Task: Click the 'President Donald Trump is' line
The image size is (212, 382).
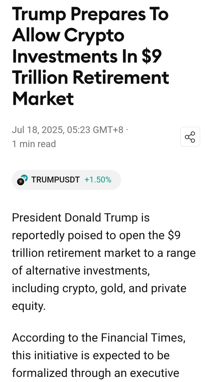Action: pyautogui.click(x=80, y=218)
